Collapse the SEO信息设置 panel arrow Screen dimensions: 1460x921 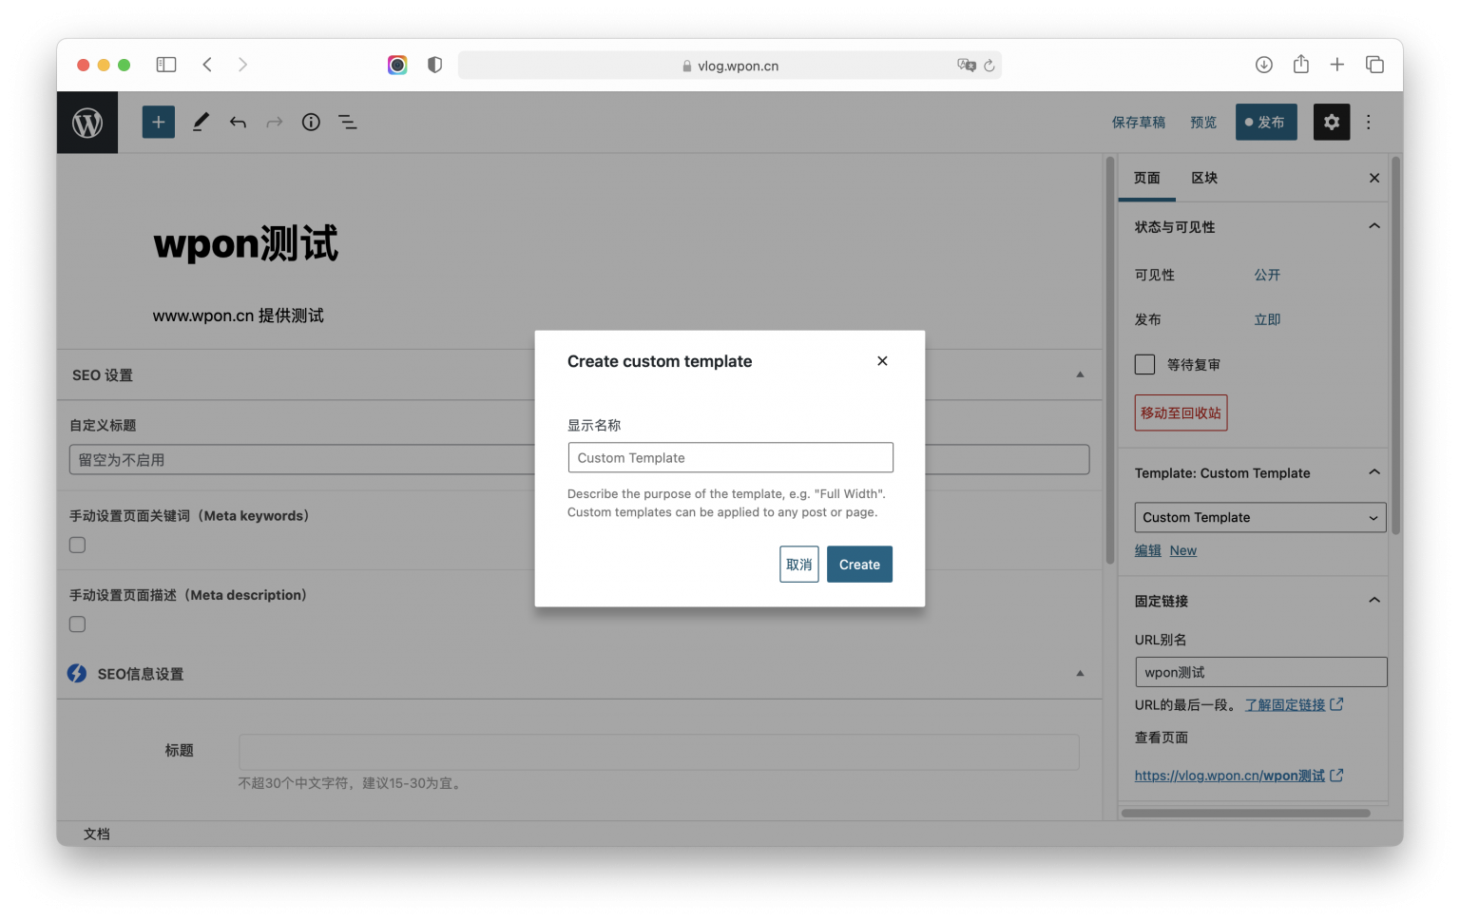pyautogui.click(x=1080, y=673)
